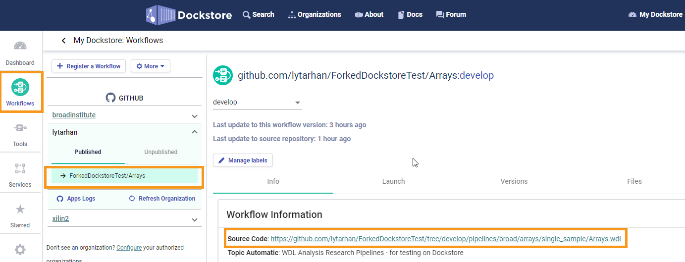Expand the broadinstitute chevron
This screenshot has width=685, height=262.
point(195,115)
